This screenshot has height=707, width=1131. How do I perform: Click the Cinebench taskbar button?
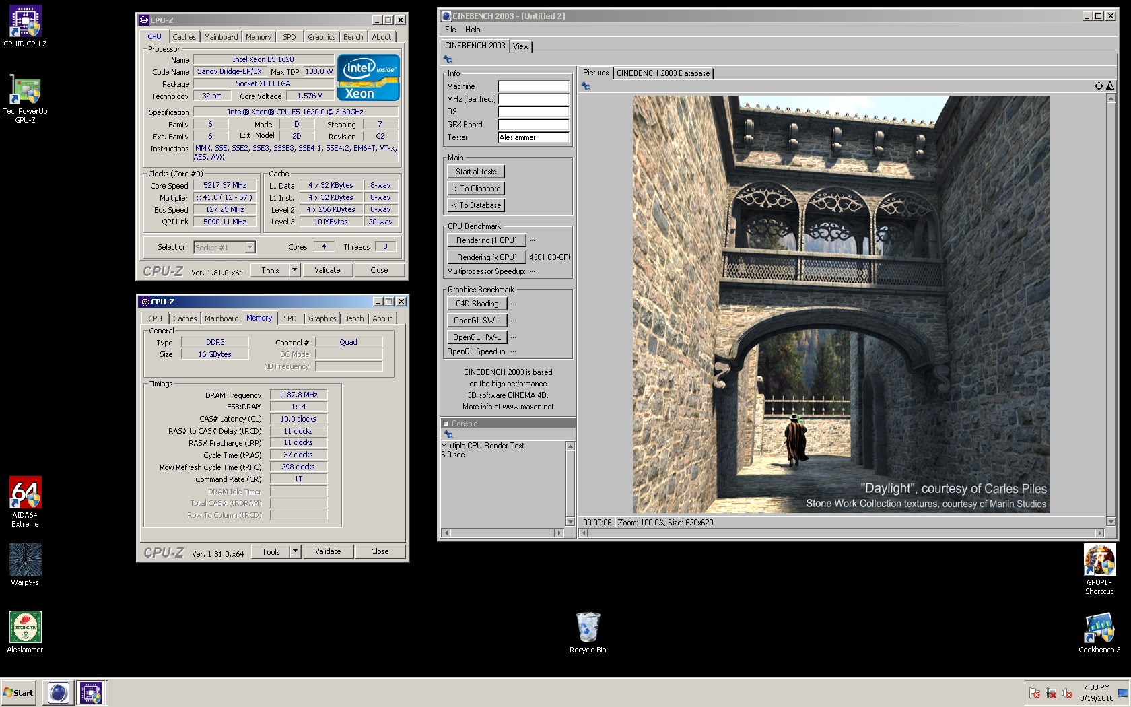point(59,692)
